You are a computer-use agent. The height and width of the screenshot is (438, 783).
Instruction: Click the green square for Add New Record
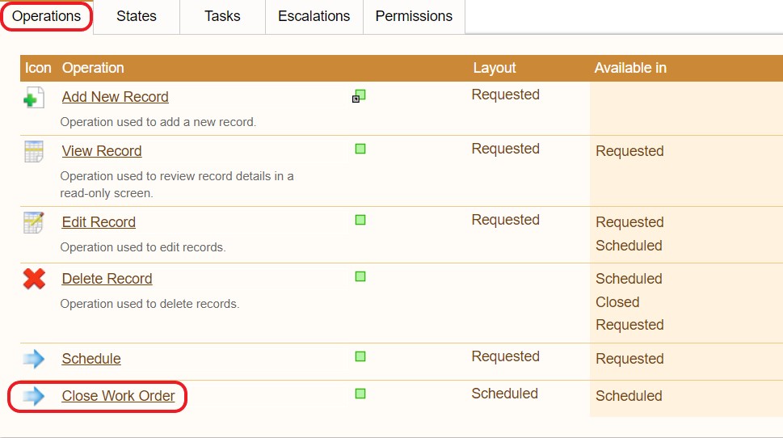360,95
